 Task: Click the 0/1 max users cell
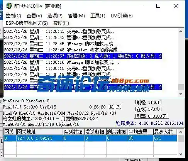165,138
